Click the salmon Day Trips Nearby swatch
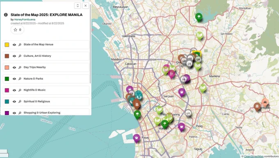This screenshot has height=158, width=279. tap(7, 67)
